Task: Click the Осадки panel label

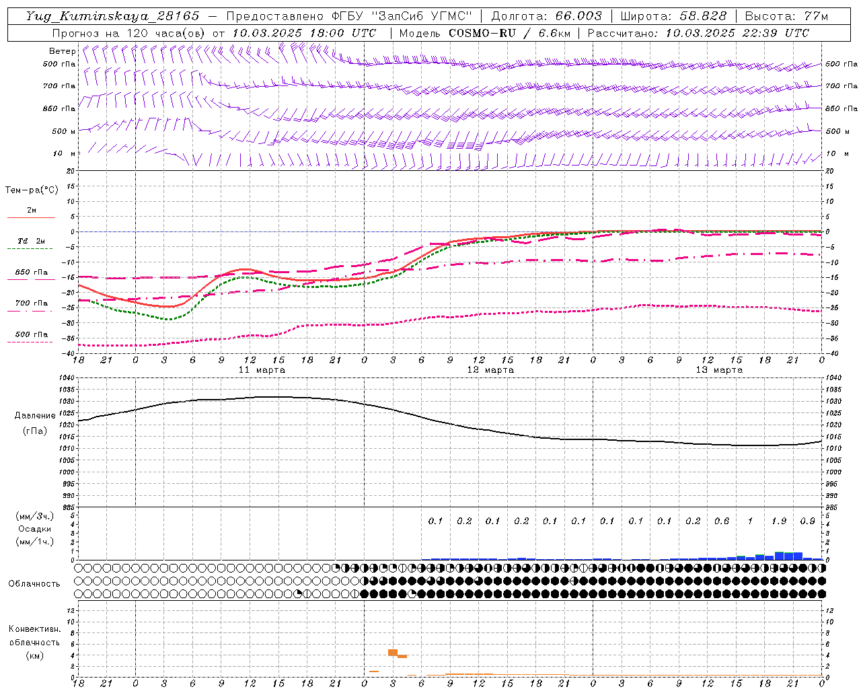Action: pos(34,529)
